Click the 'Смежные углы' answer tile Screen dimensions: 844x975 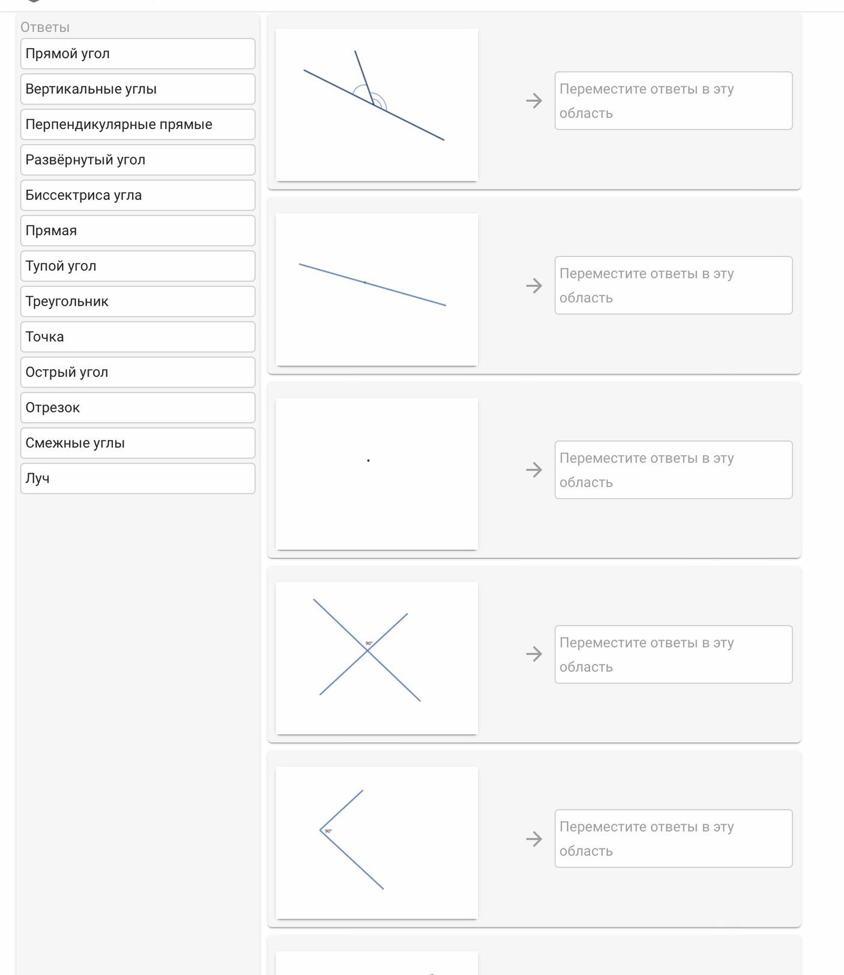coord(137,444)
